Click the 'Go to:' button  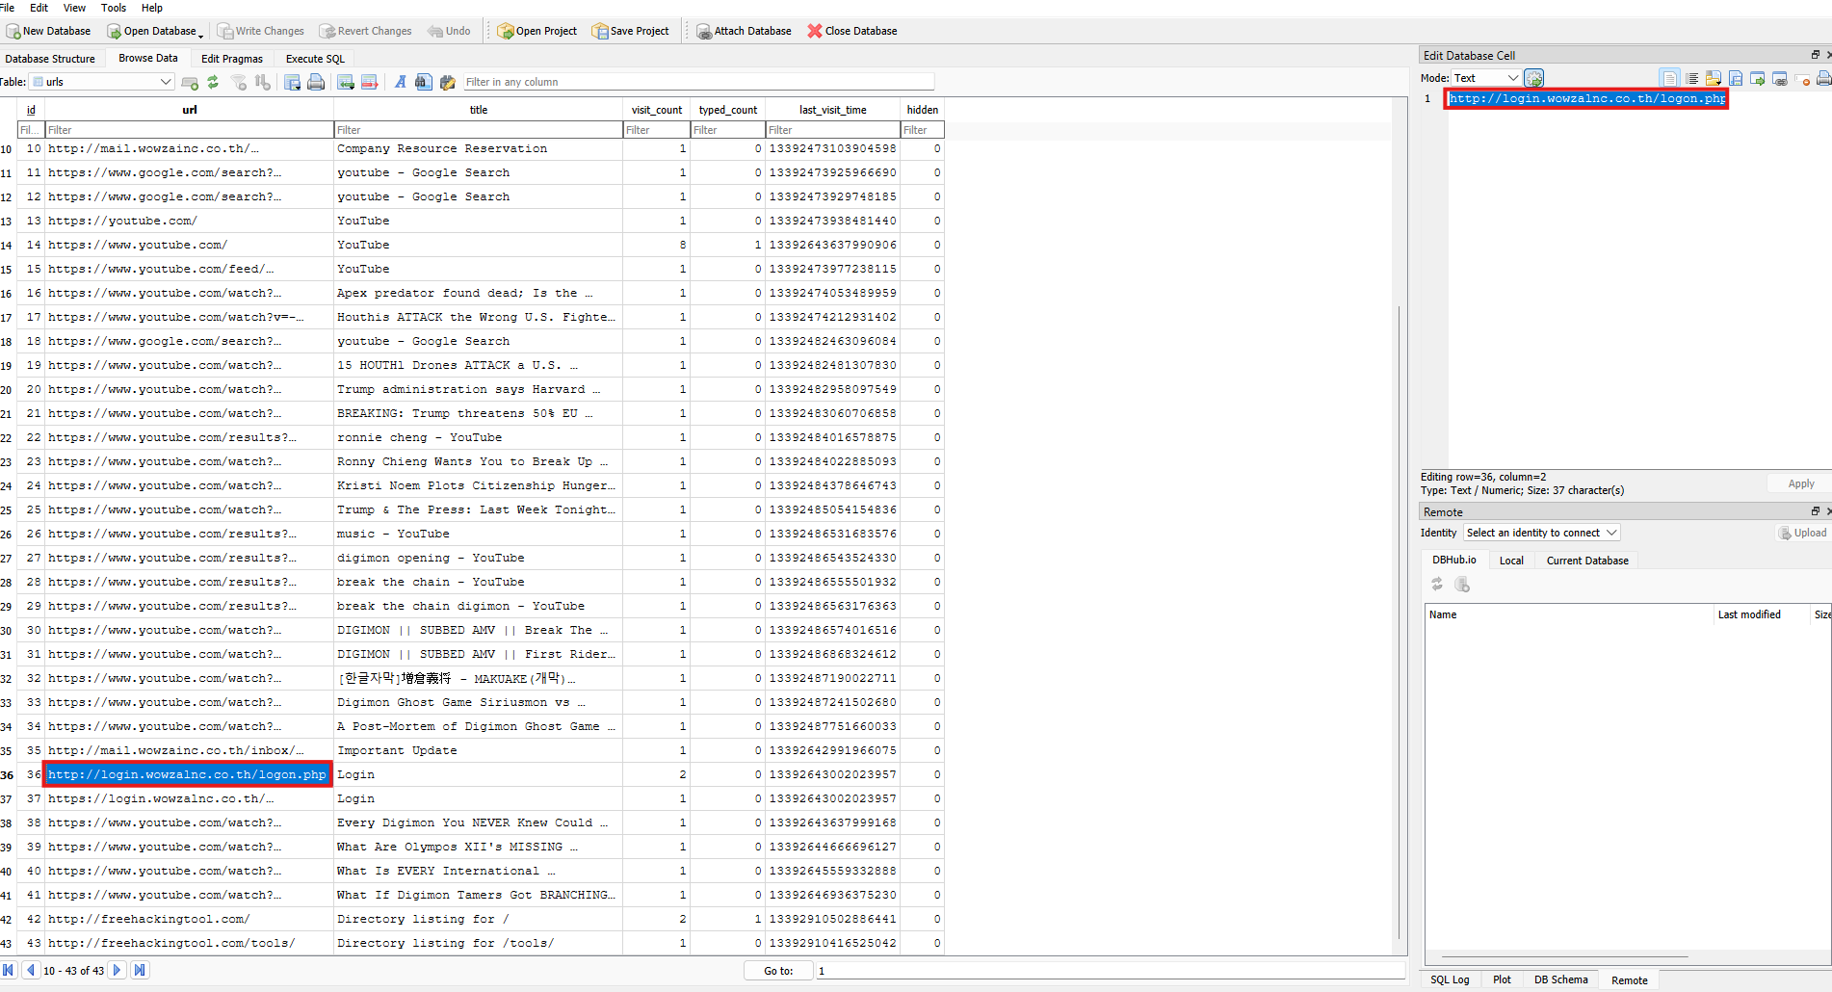tap(778, 971)
